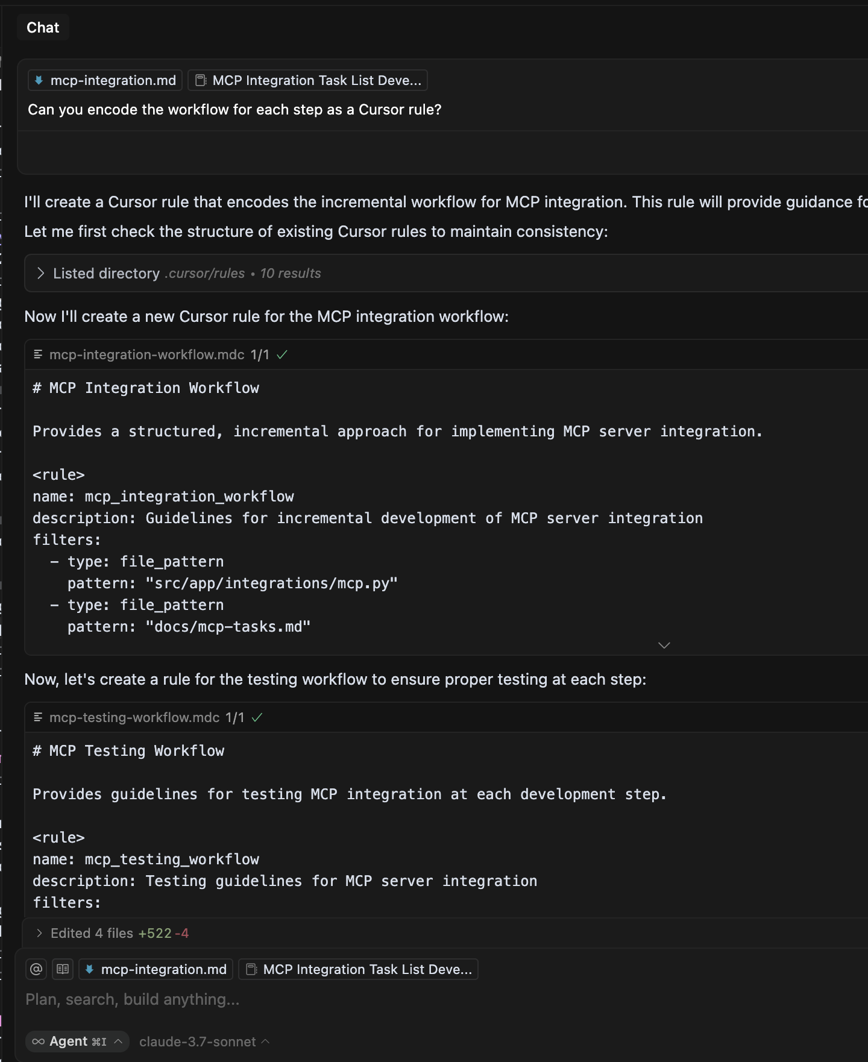Click the '# MCP Testing Workflow' heading line
Viewport: 868px width, 1062px height.
pos(128,751)
